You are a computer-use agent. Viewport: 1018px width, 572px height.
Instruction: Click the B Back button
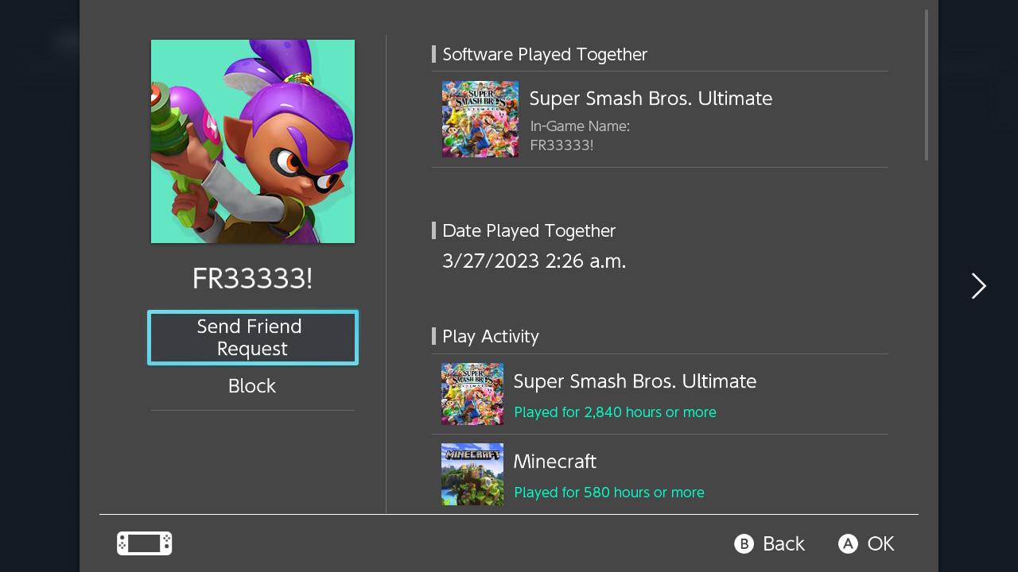pos(769,543)
